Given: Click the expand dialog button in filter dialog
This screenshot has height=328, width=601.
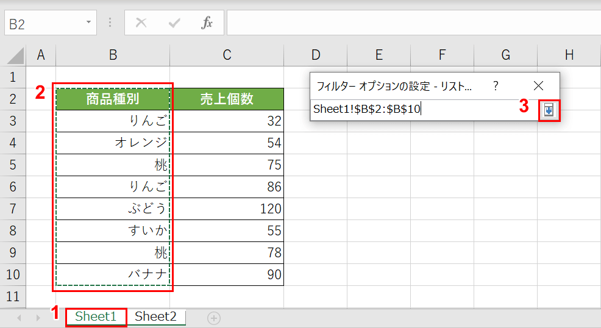Looking at the screenshot, I should click(x=549, y=111).
